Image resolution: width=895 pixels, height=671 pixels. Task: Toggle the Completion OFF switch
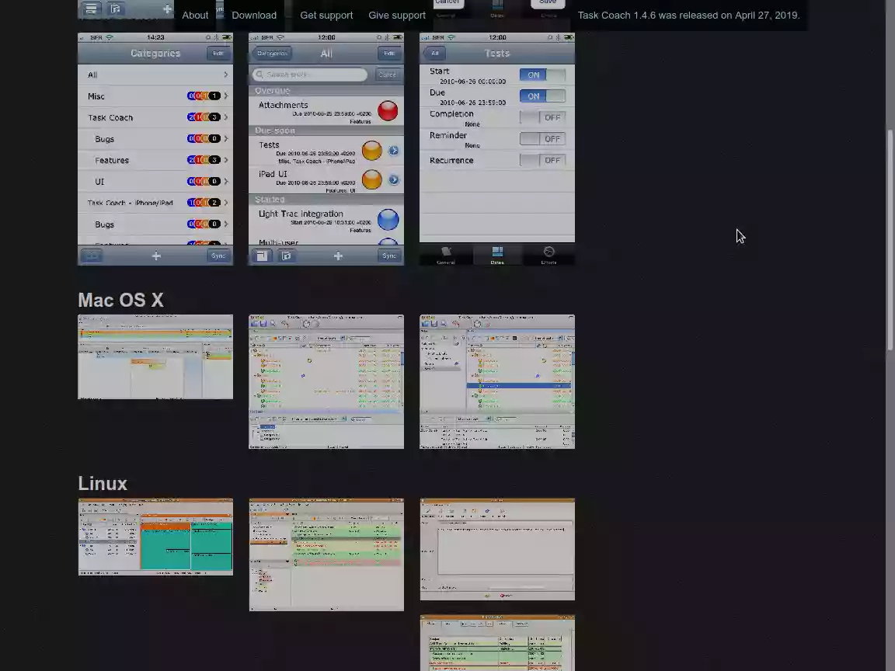pos(542,117)
